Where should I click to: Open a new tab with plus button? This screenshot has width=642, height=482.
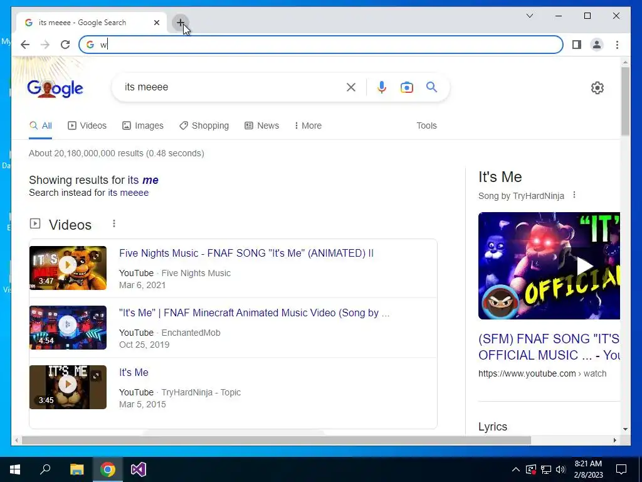point(180,23)
